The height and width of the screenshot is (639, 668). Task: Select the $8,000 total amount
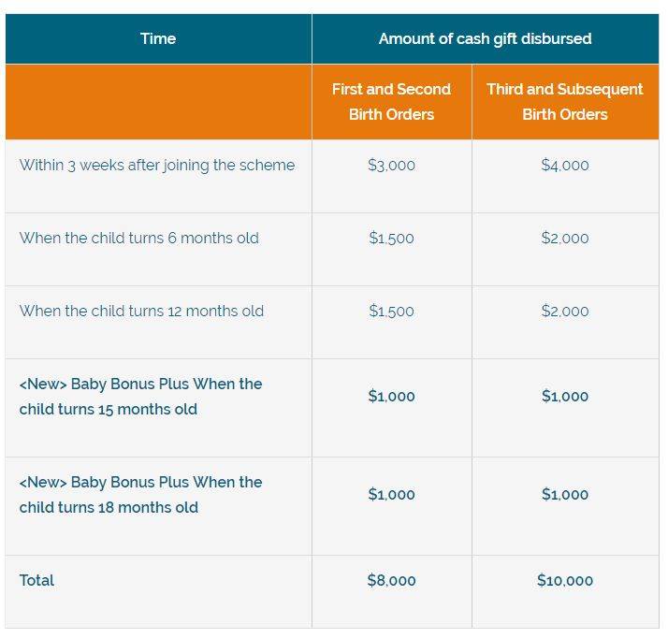[x=391, y=580]
